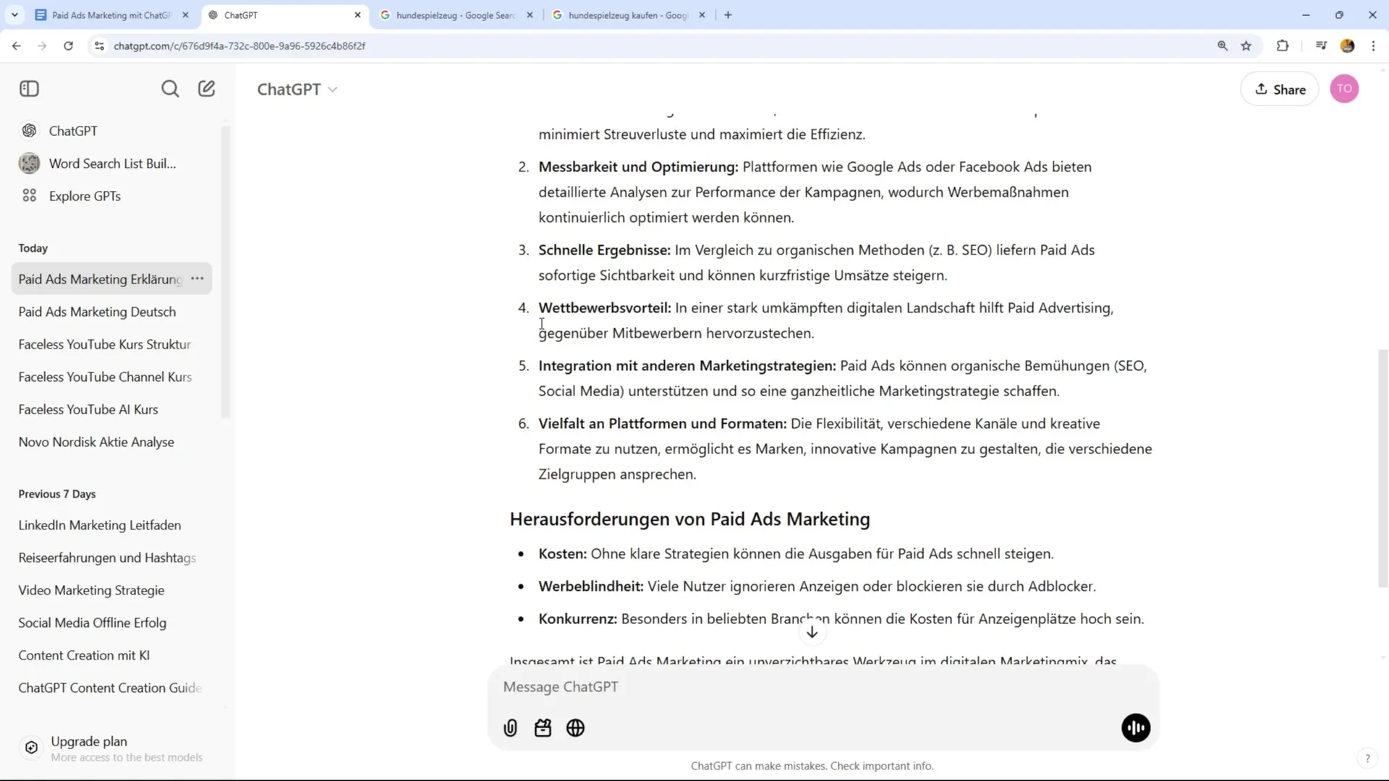Screen dimensions: 1389x781
Task: Click the address bar URL
Action: pyautogui.click(x=239, y=46)
